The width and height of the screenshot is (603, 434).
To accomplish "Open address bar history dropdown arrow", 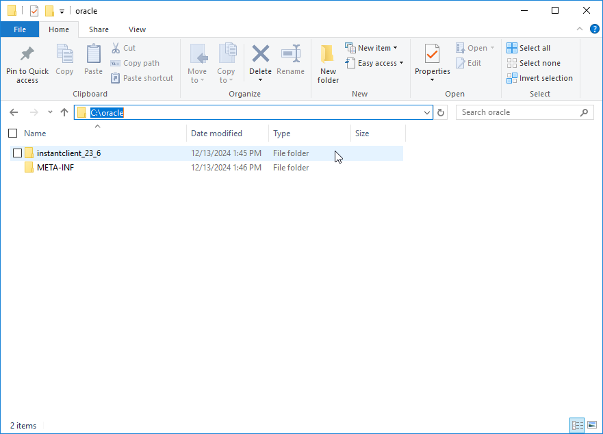I will click(x=427, y=112).
